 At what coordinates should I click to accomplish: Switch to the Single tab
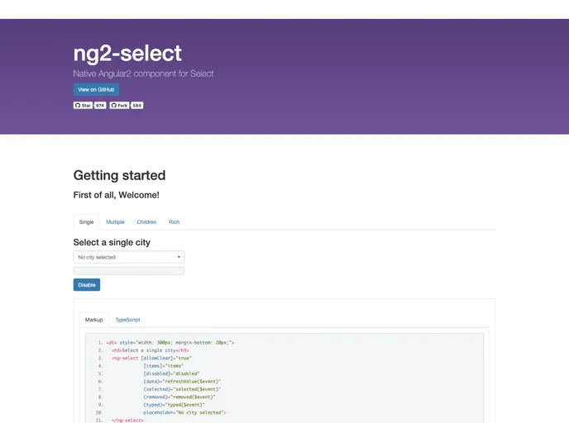tap(86, 222)
